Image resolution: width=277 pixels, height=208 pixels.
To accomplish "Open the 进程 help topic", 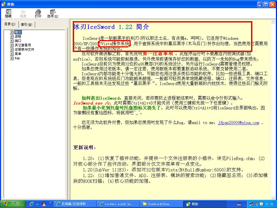I will point(18,37).
